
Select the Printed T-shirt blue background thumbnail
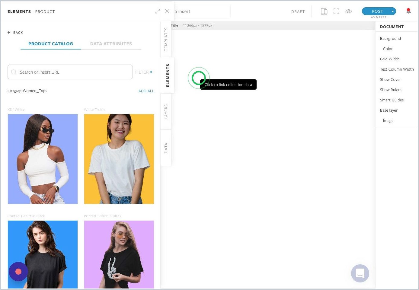(43, 254)
